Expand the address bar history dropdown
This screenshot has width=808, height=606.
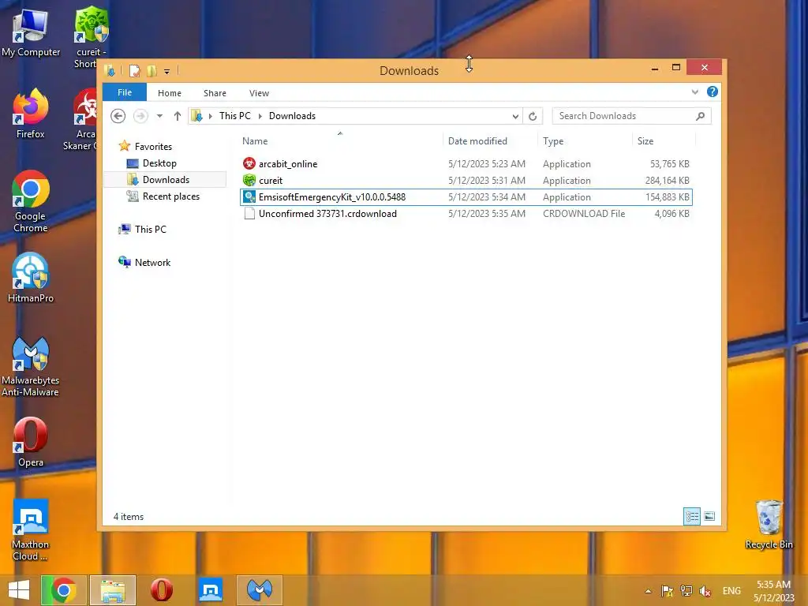[x=515, y=117]
